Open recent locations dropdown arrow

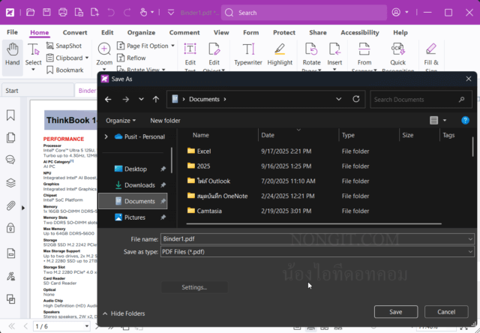[x=141, y=99]
